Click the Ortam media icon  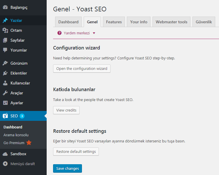click(x=5, y=30)
